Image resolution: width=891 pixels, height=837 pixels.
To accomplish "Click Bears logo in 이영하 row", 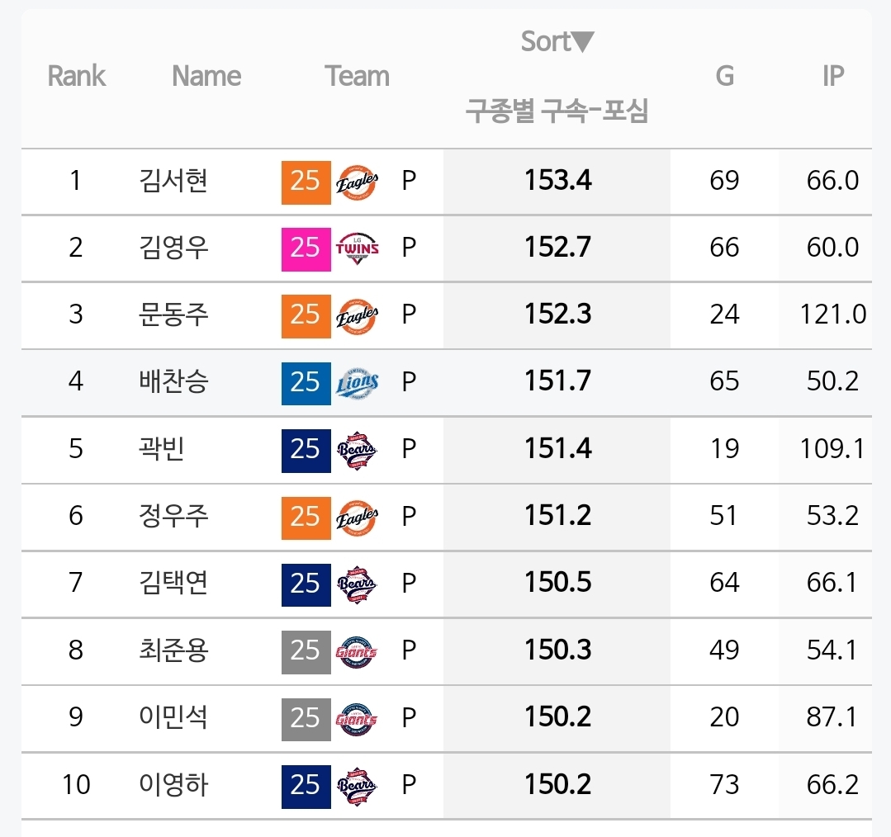I will click(x=357, y=787).
